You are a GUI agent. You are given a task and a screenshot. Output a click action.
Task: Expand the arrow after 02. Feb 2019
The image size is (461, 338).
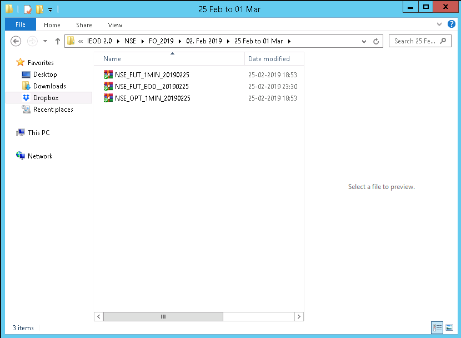coord(228,41)
